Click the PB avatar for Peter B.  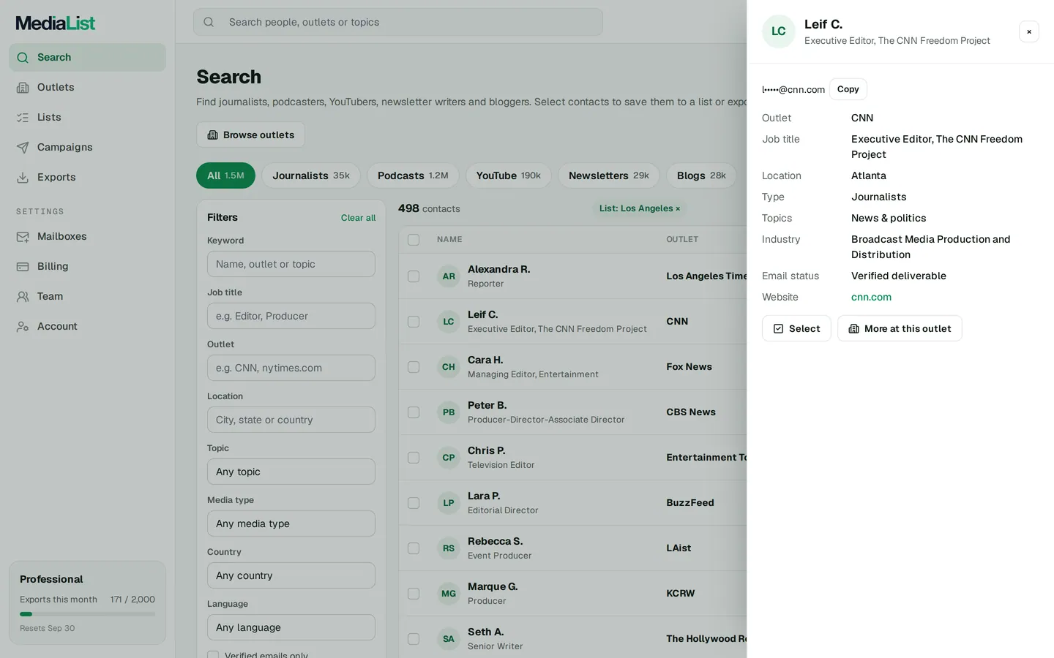click(449, 412)
